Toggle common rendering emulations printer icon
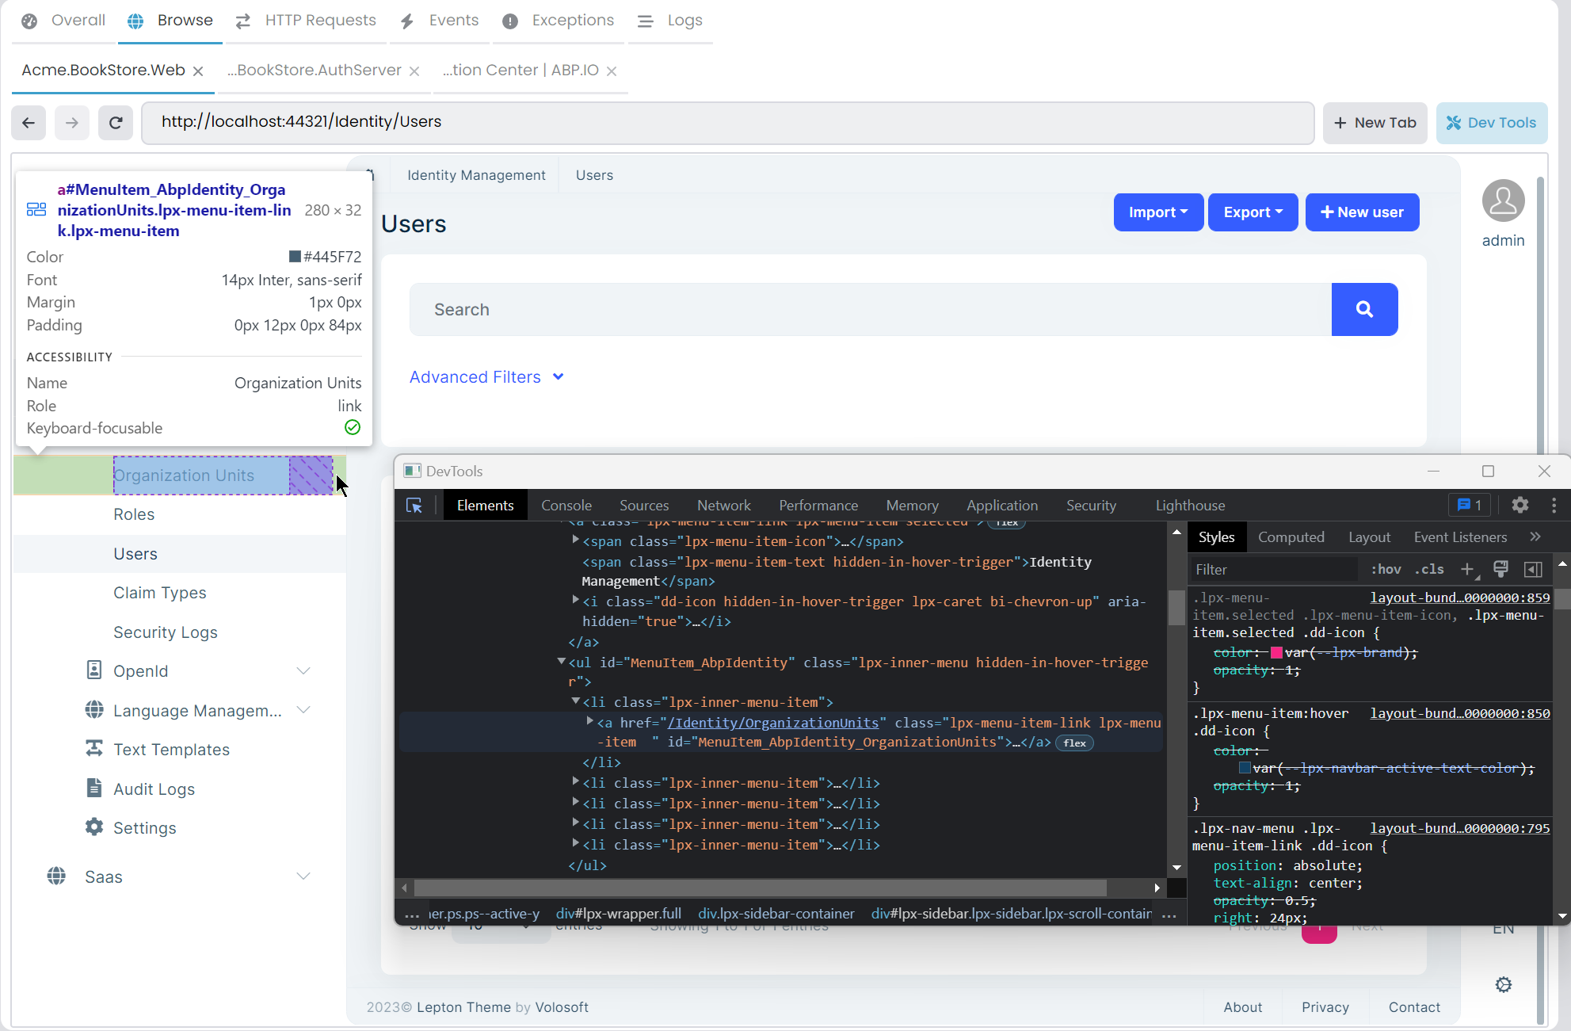The height and width of the screenshot is (1031, 1571). point(1502,569)
